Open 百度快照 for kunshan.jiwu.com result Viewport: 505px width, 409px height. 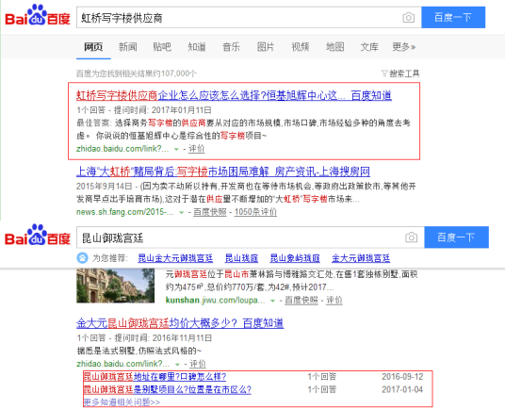pos(301,300)
